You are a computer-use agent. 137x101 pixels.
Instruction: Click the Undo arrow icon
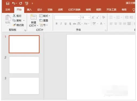tap(14, 3)
